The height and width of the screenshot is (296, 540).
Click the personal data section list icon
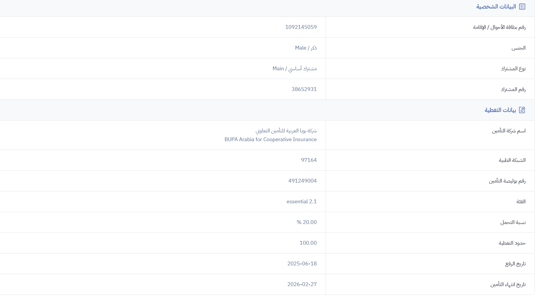click(522, 7)
